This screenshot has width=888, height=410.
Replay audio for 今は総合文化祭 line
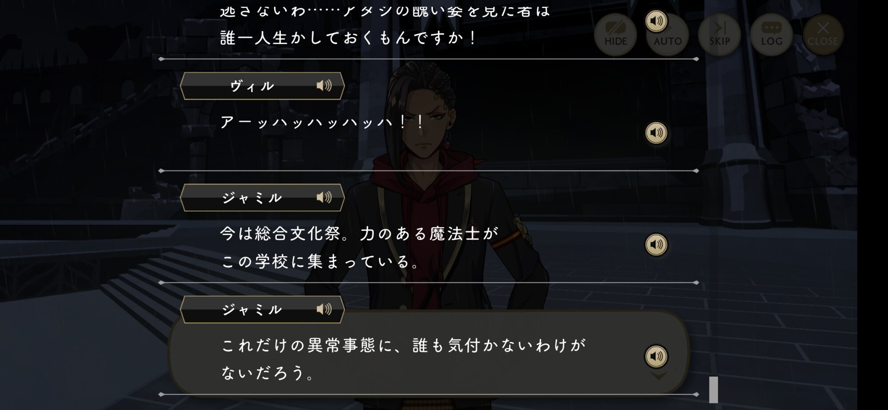pyautogui.click(x=656, y=245)
